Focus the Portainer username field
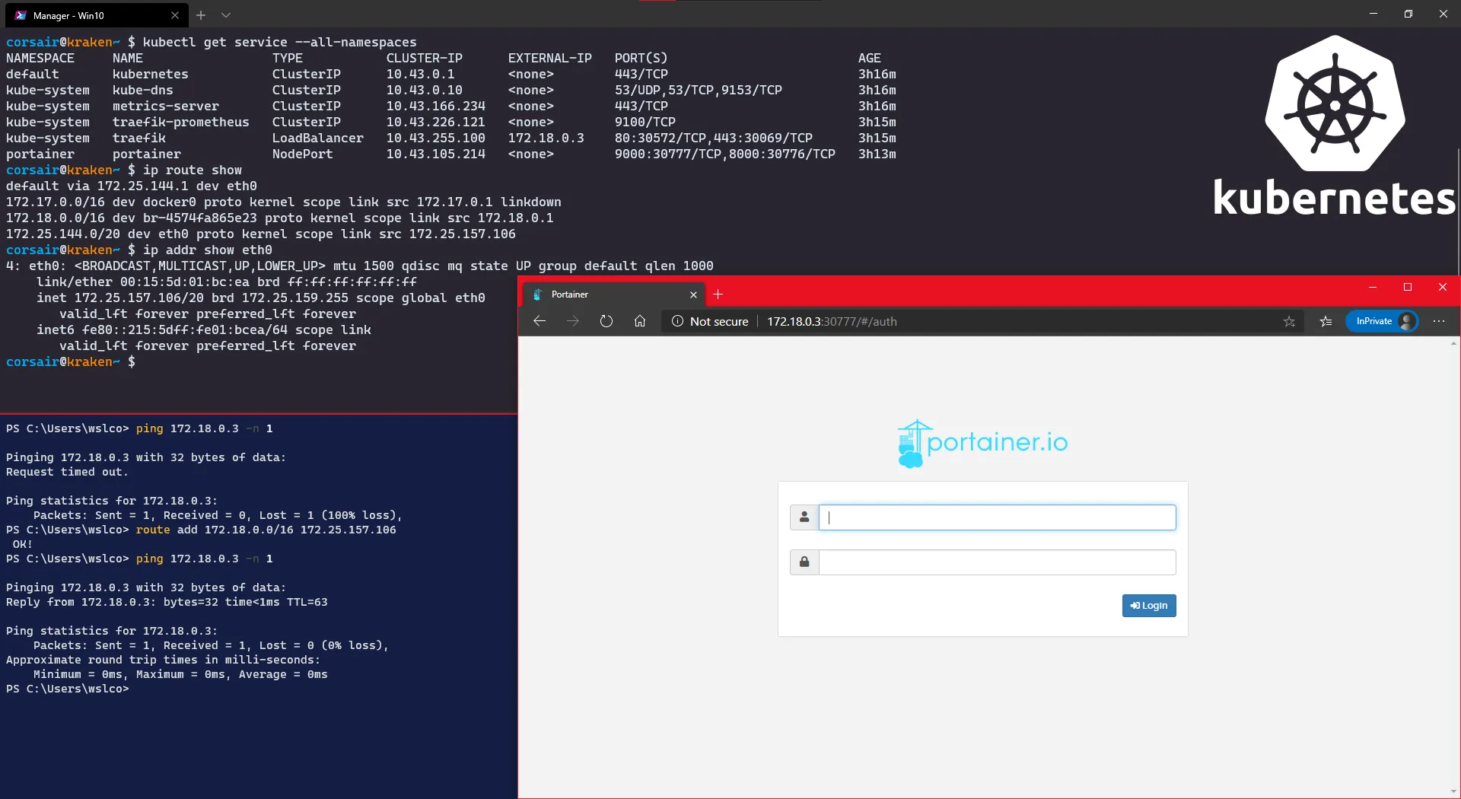 pyautogui.click(x=997, y=517)
